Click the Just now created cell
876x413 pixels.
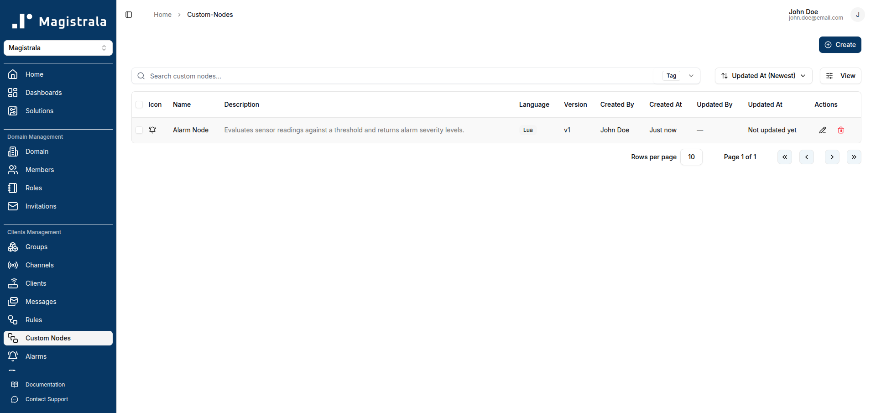click(x=663, y=130)
